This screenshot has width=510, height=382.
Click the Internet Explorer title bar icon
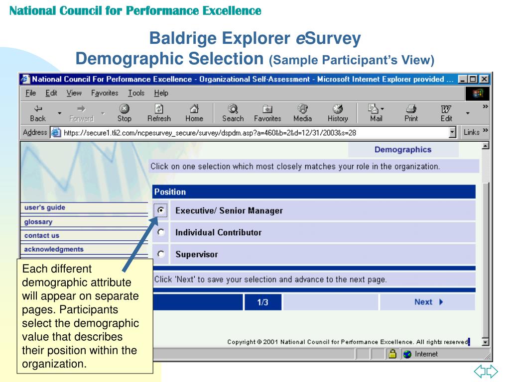[25, 79]
